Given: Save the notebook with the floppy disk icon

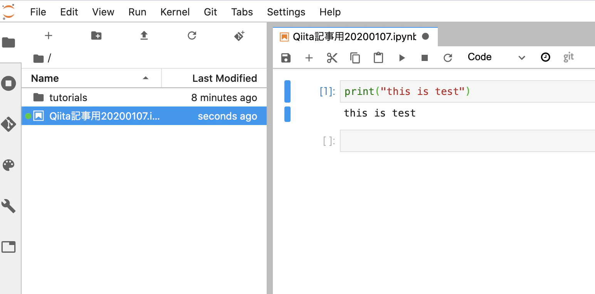Looking at the screenshot, I should pyautogui.click(x=286, y=58).
